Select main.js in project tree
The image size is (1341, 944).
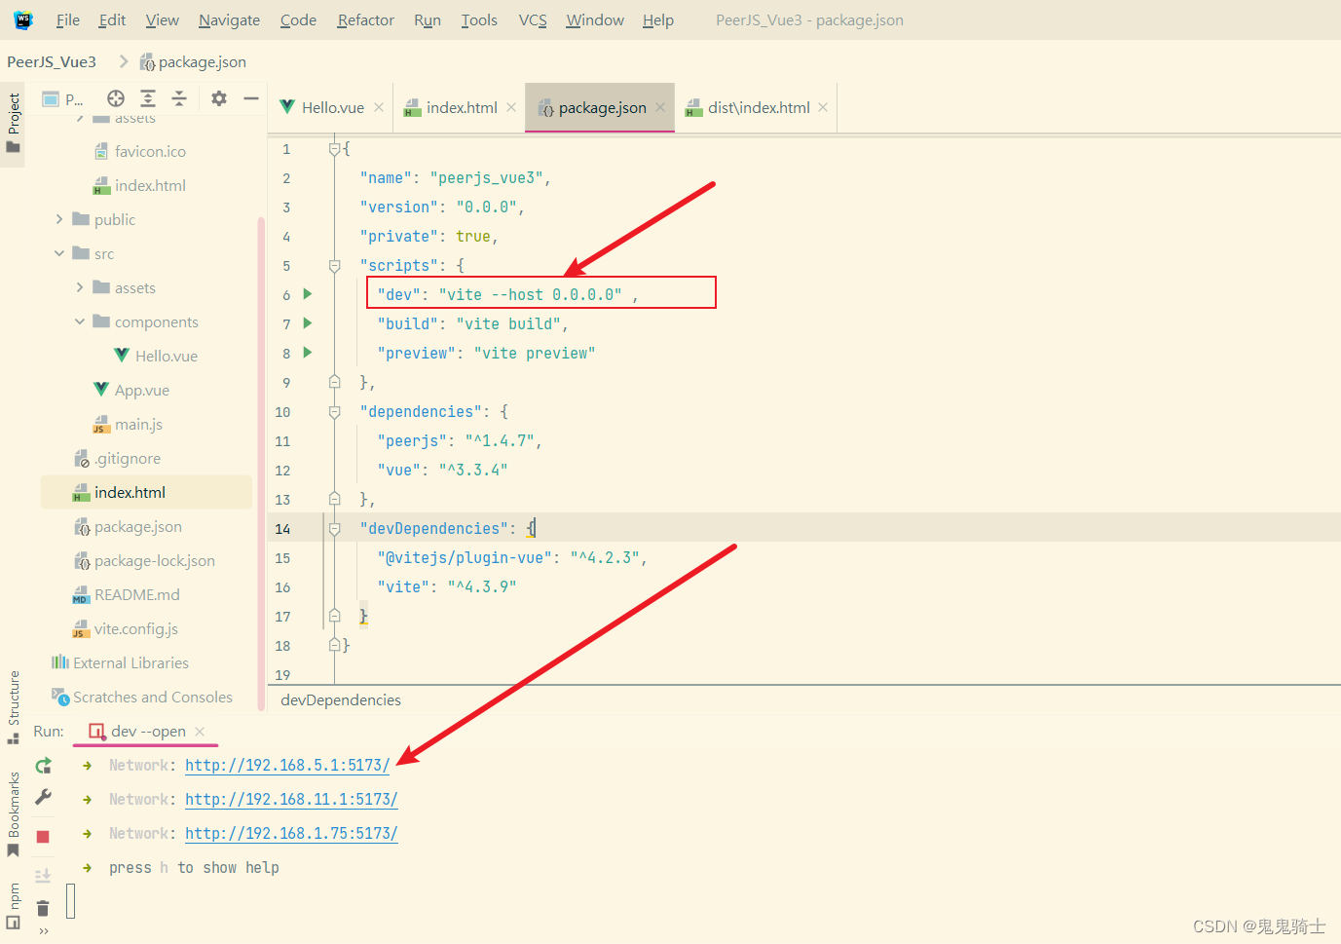(x=138, y=425)
